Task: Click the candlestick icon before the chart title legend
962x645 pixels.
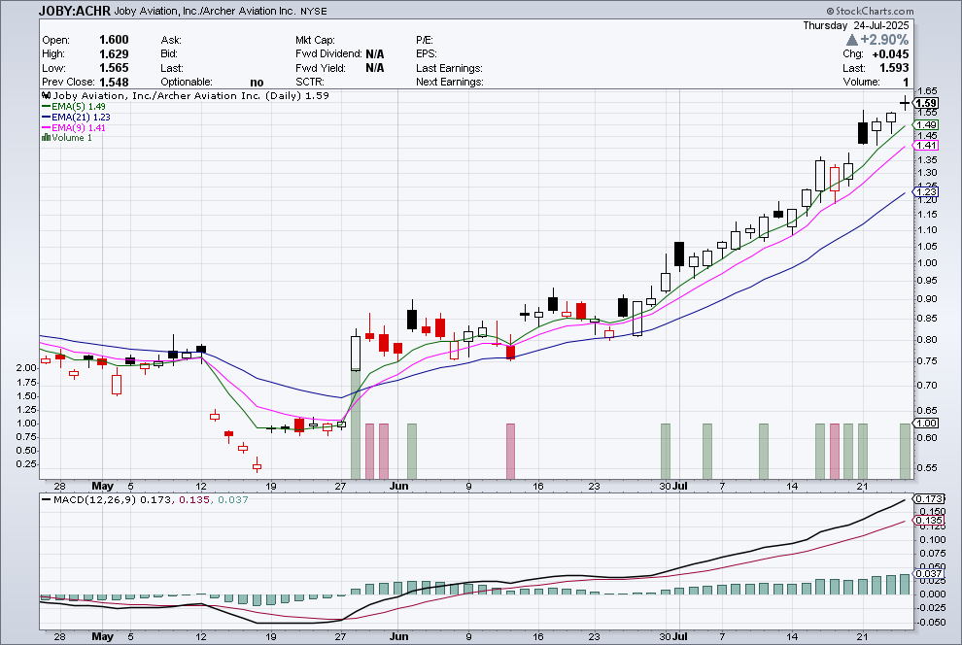Action: (46, 95)
